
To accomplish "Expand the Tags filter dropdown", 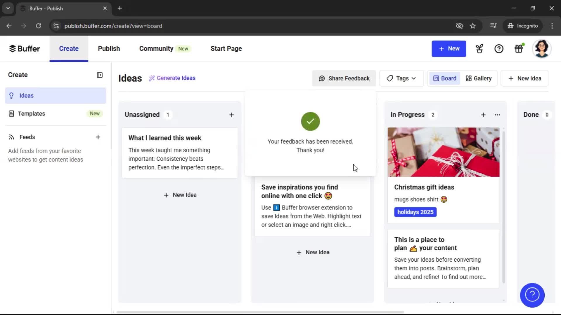I will point(401,78).
